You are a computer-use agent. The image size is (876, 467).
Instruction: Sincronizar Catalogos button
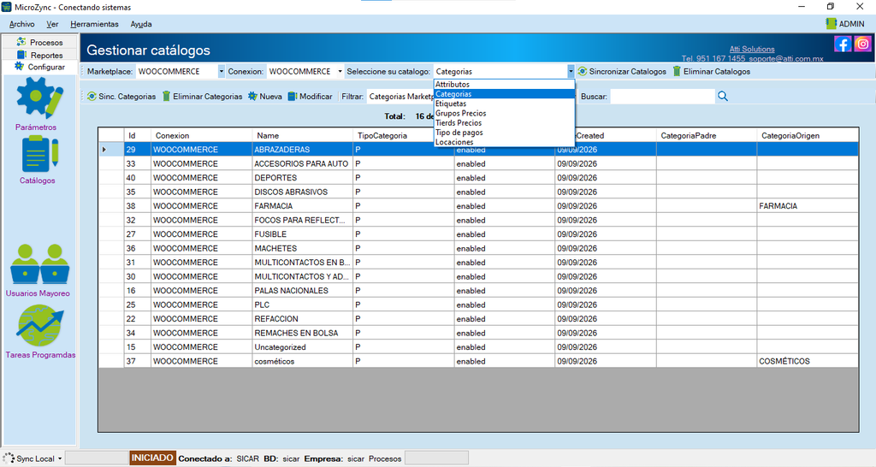[622, 72]
